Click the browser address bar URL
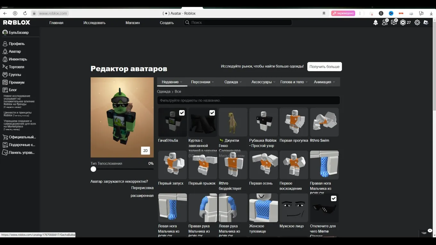 pos(53,13)
